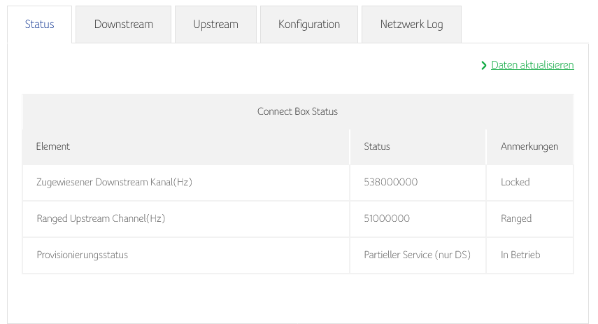The height and width of the screenshot is (324, 598).
Task: Select the Konfiguration tab
Action: pyautogui.click(x=309, y=24)
